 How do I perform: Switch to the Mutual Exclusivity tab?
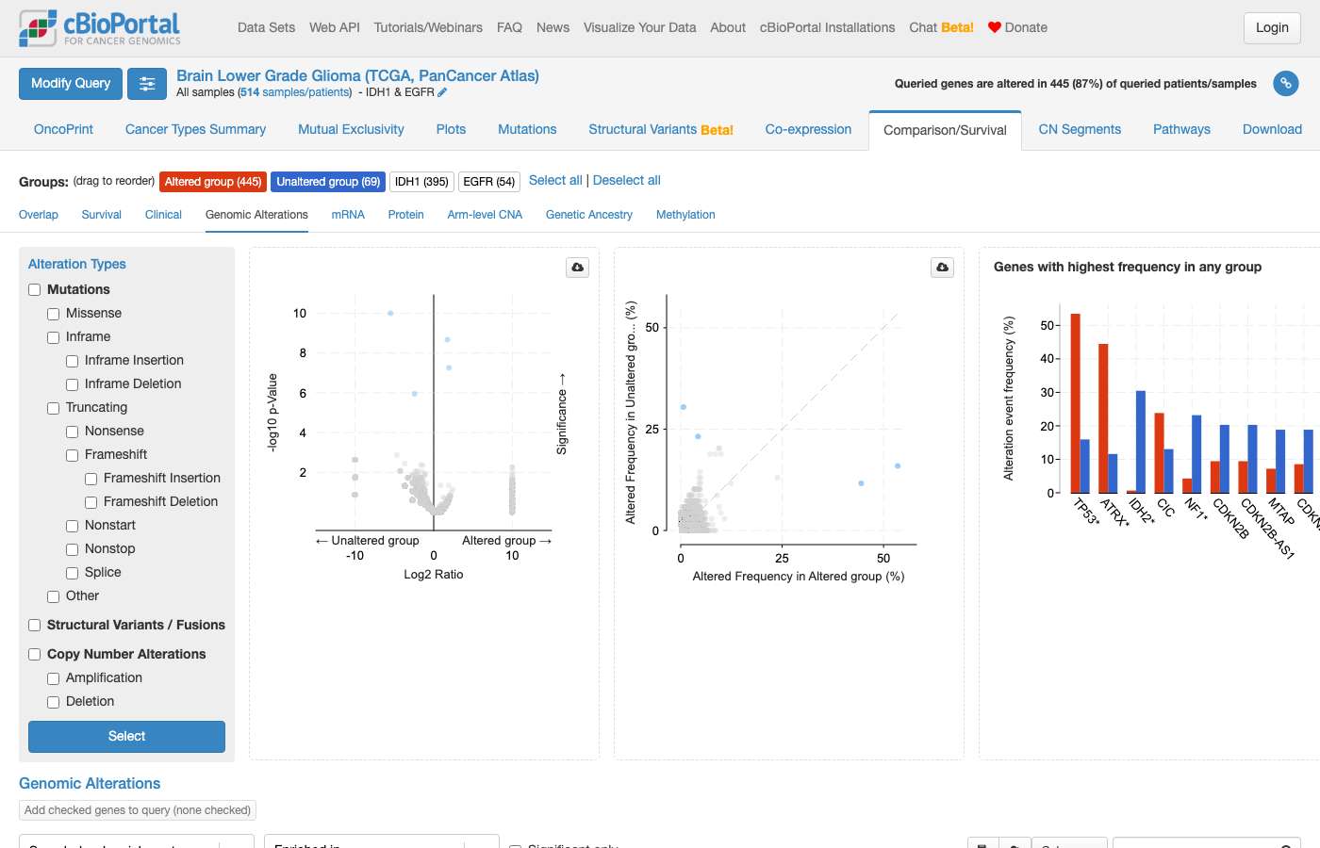click(x=351, y=130)
